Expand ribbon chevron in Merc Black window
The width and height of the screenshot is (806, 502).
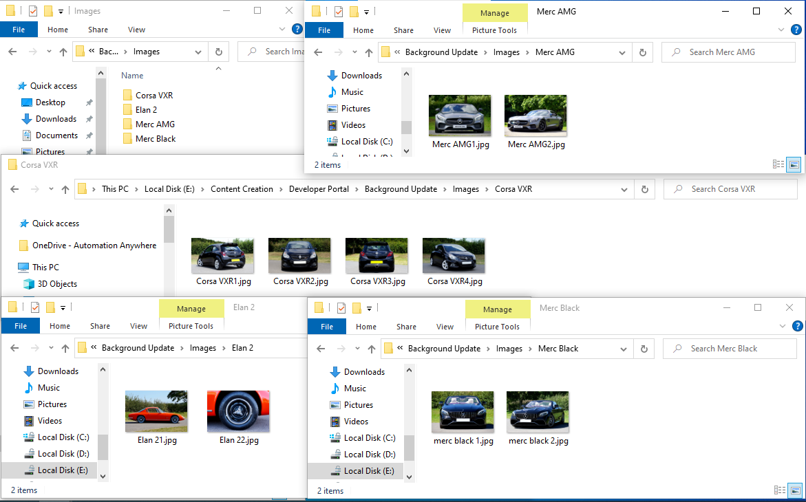[783, 326]
